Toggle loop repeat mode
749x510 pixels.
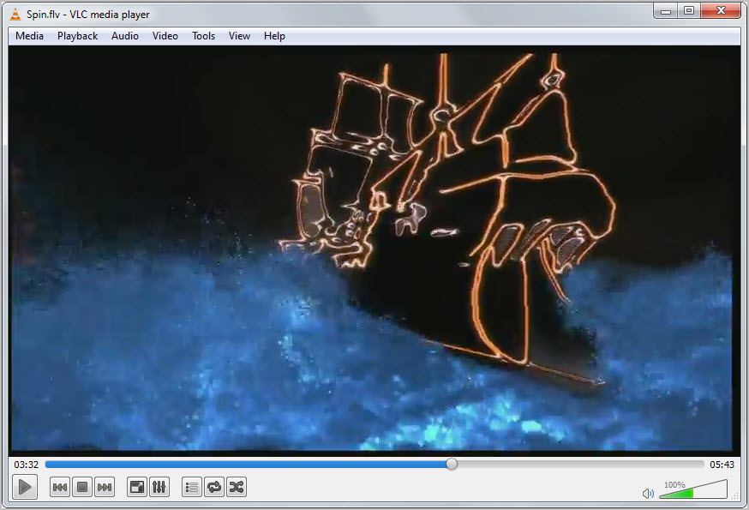(214, 487)
